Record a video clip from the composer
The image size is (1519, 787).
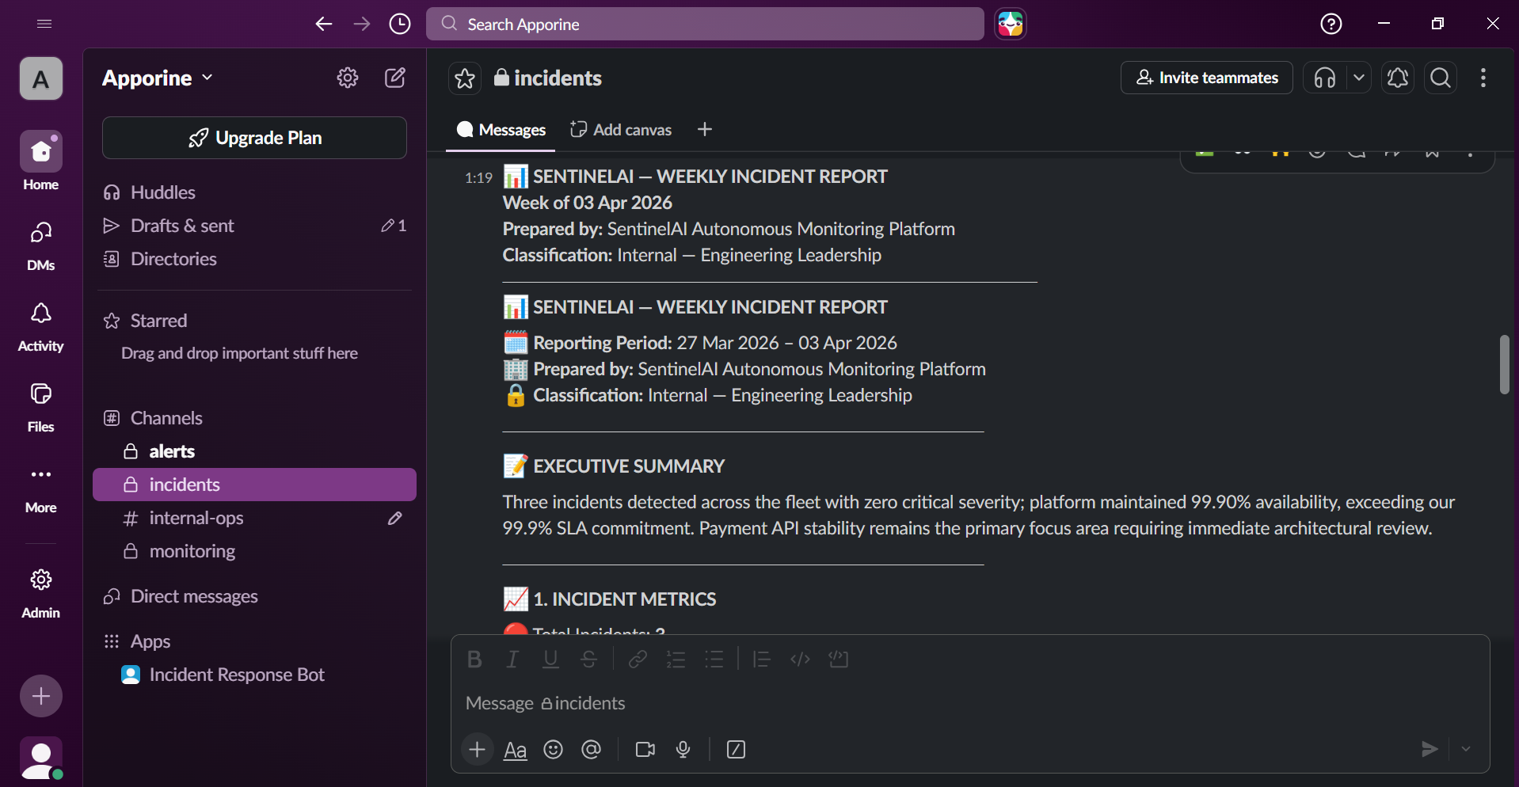(644, 749)
